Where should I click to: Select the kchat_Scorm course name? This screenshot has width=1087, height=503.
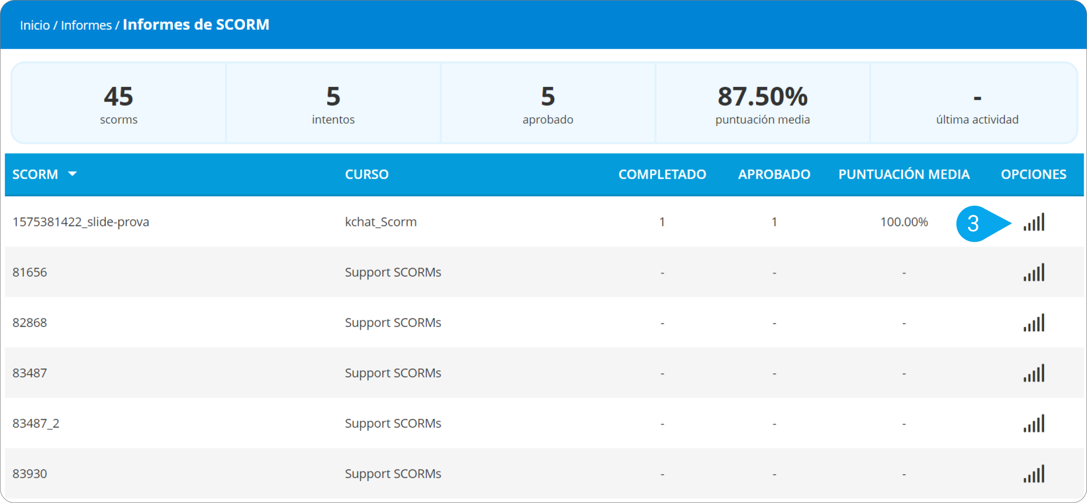click(x=381, y=222)
